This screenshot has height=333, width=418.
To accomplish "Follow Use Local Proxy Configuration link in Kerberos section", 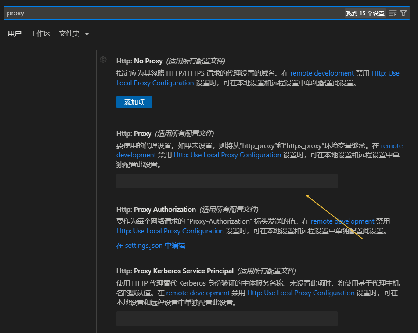I will pyautogui.click(x=301, y=293).
